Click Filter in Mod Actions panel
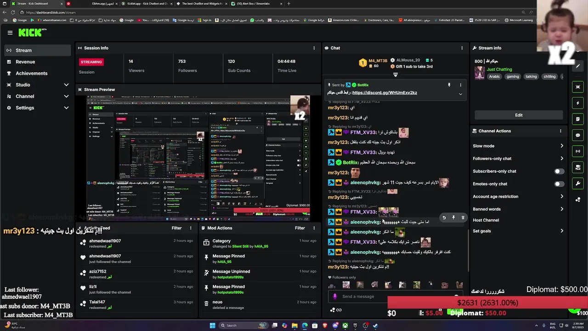 click(300, 228)
